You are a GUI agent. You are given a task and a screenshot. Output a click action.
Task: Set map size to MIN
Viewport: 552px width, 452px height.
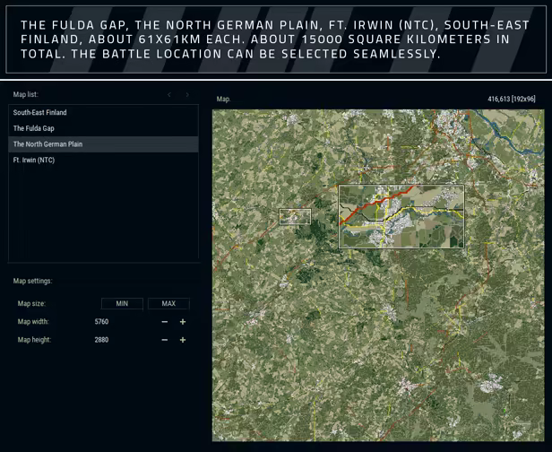(x=122, y=304)
